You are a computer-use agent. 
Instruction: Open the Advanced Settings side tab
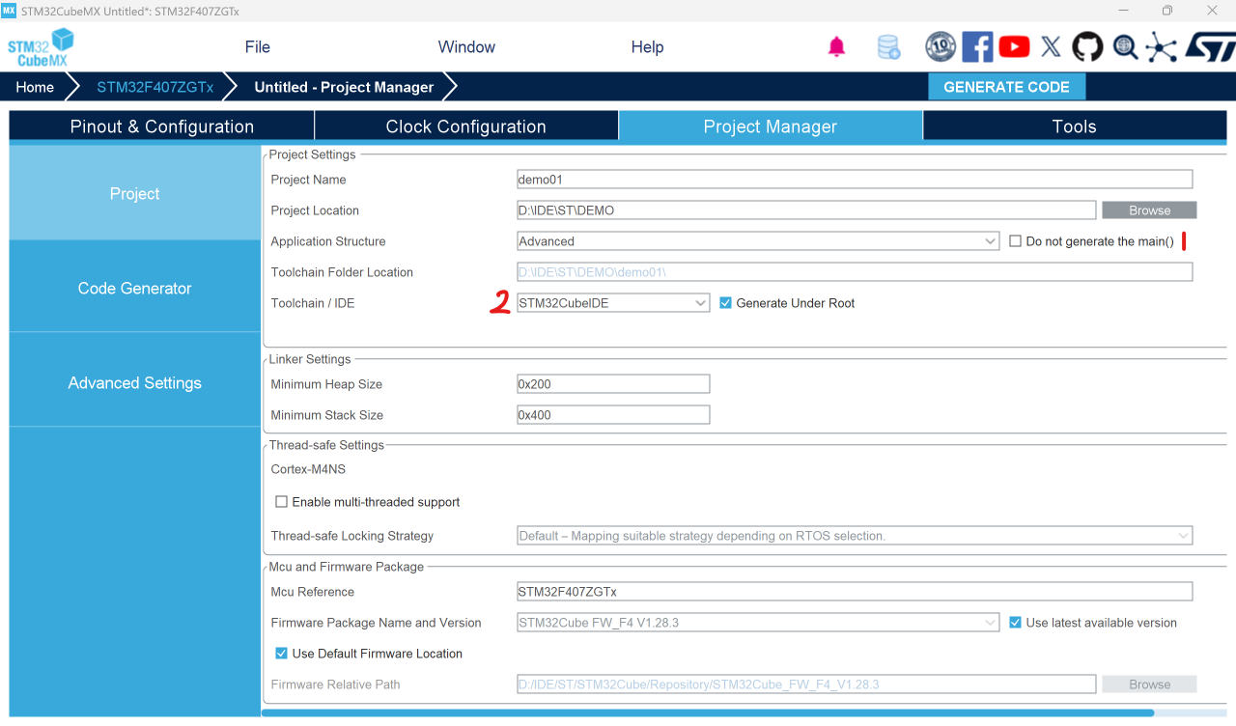click(135, 382)
